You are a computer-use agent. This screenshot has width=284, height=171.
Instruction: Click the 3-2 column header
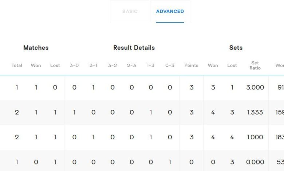click(x=113, y=65)
